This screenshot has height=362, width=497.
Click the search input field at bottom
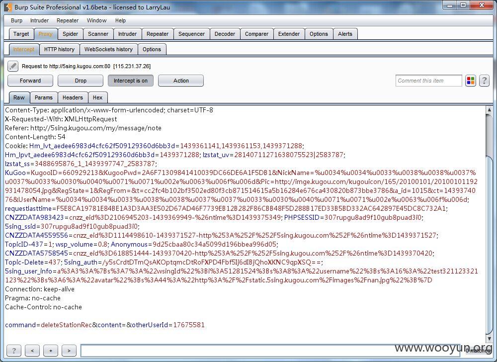(x=269, y=350)
